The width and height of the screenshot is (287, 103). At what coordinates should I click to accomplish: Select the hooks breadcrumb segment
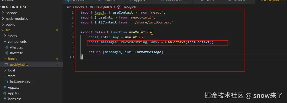(x=80, y=7)
